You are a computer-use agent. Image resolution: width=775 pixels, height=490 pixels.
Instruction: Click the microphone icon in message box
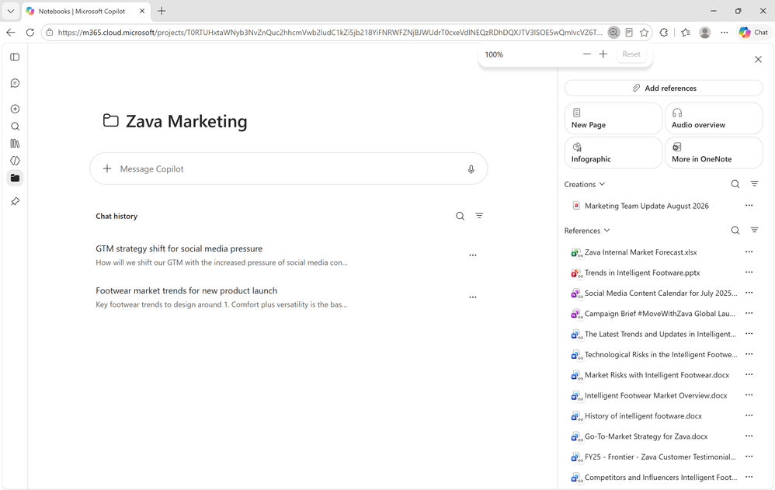tap(471, 169)
